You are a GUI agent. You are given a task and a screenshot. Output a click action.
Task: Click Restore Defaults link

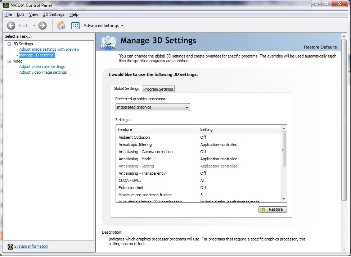(x=320, y=47)
